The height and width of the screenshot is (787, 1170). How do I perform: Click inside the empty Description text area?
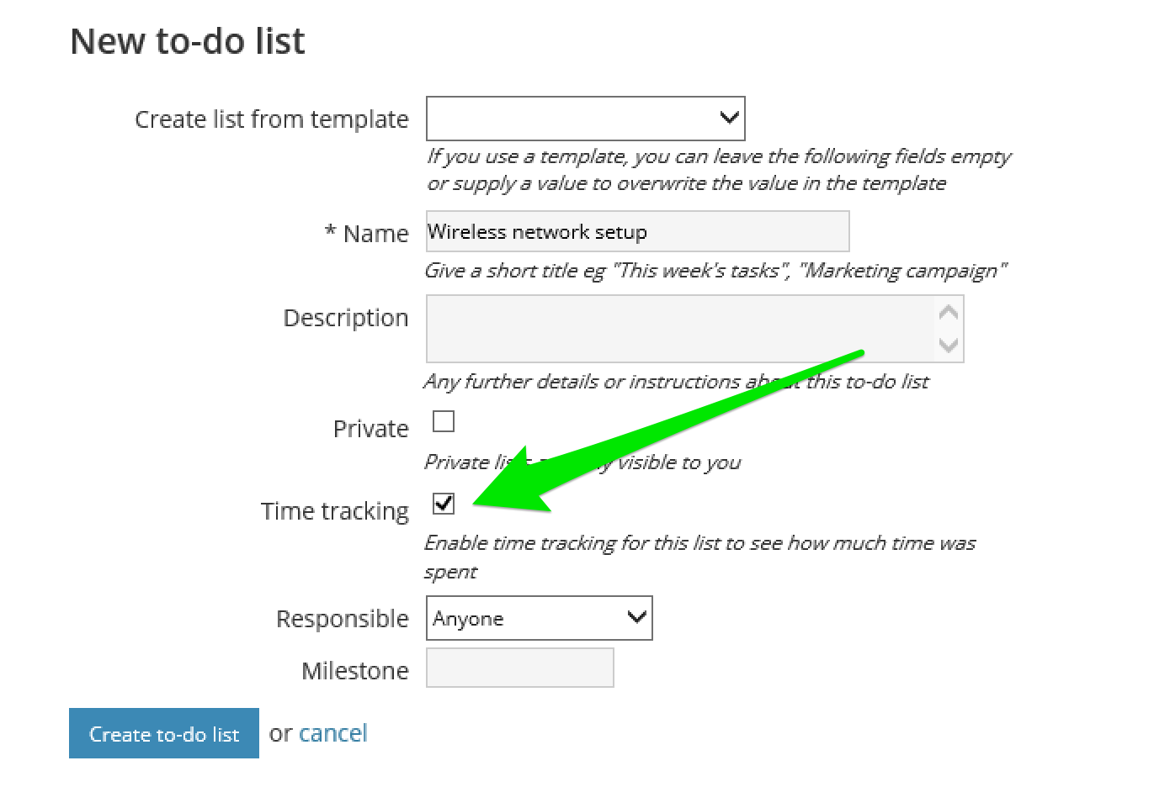click(673, 329)
